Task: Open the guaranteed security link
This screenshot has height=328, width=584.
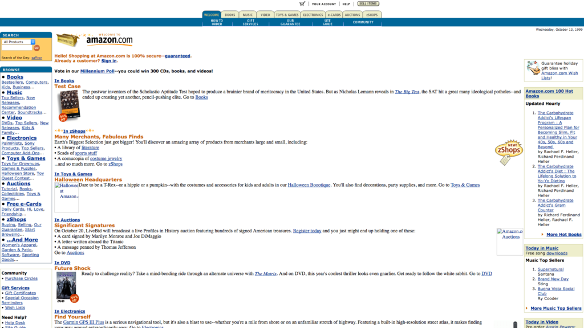Action: (177, 56)
